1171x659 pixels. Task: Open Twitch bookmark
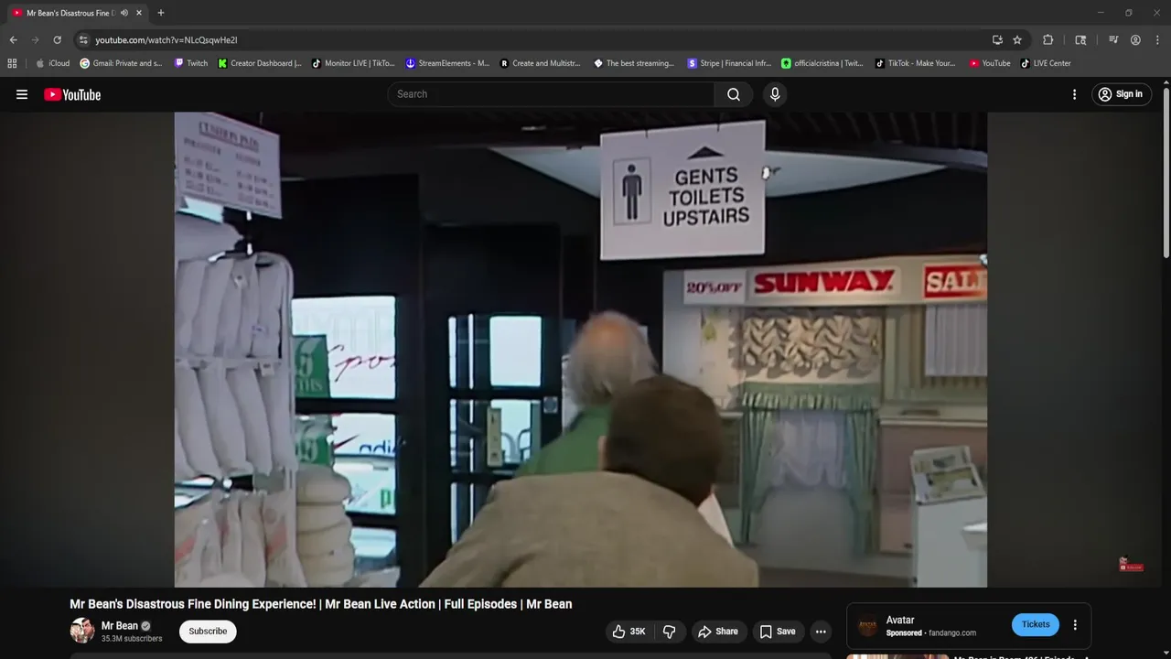pos(191,63)
